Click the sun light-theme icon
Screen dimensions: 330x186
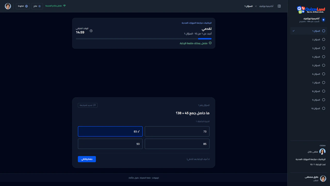(x=39, y=6)
